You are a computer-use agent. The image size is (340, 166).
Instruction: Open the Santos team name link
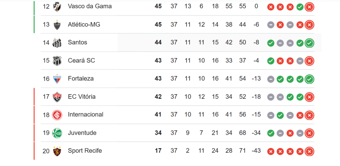click(77, 42)
